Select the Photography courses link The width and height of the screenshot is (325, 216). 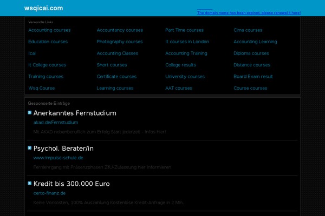(x=120, y=42)
